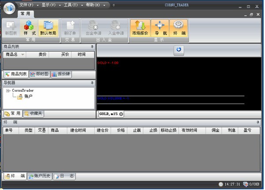Image resolution: width=265 pixels, height=190 pixels.
Task: Click the 佣金 column header
Action: pyautogui.click(x=214, y=130)
